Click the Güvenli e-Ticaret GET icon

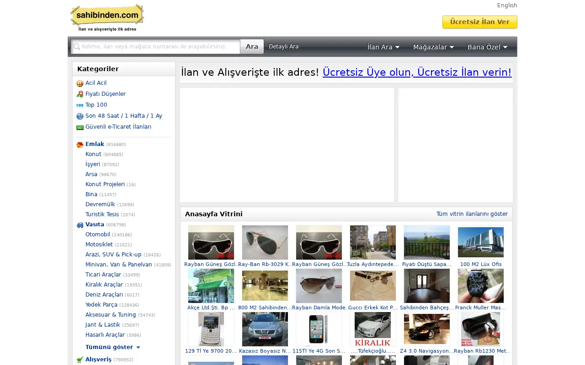tap(80, 127)
